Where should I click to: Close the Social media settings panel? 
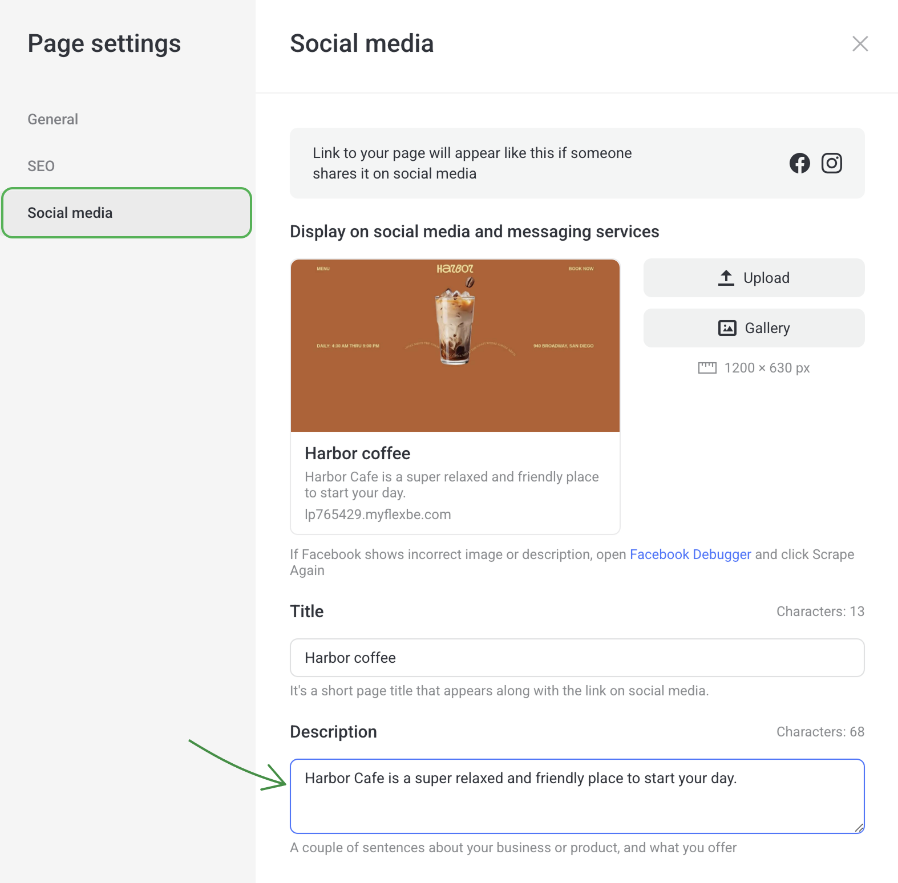(860, 44)
